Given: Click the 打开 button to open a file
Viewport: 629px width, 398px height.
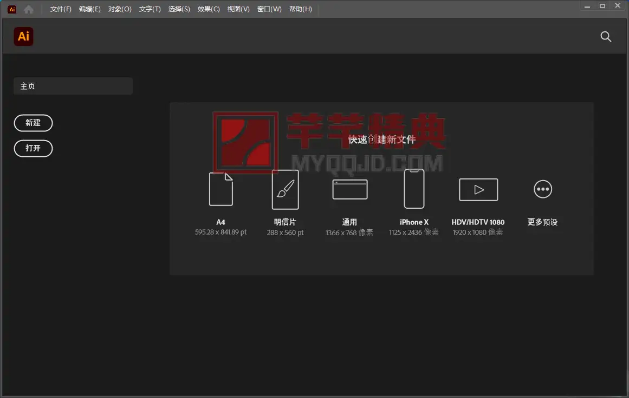Looking at the screenshot, I should (x=33, y=149).
